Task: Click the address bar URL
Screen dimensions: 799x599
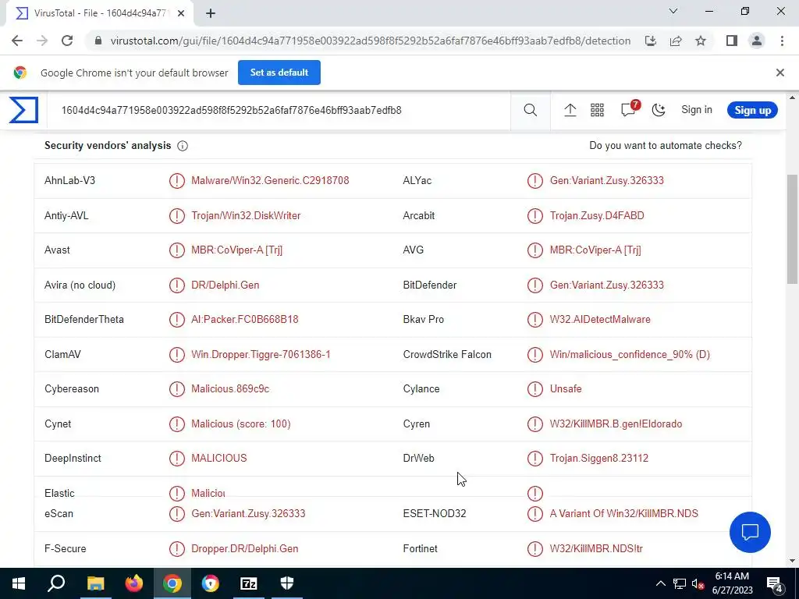Action: [x=371, y=41]
